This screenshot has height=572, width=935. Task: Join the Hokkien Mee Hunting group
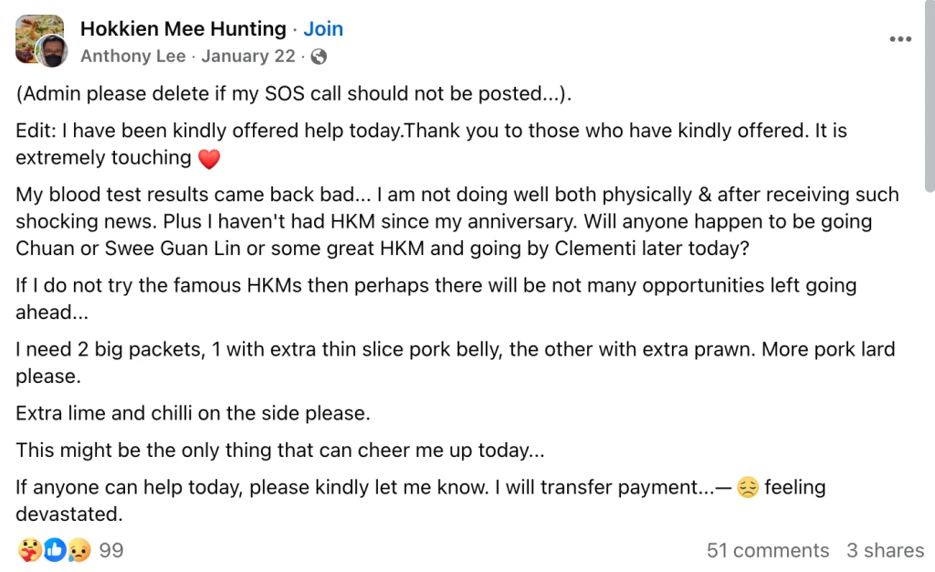323,28
